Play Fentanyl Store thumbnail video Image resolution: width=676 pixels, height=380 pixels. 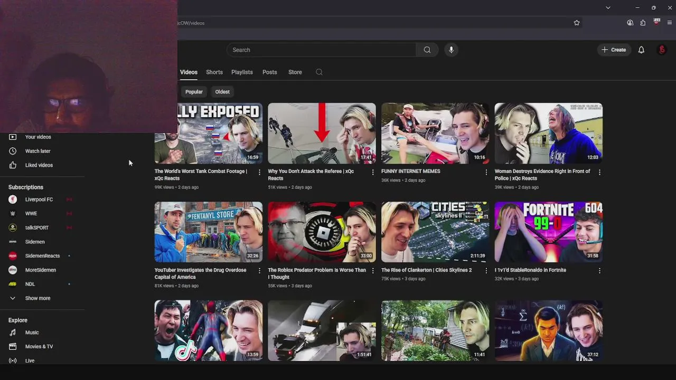point(209,232)
